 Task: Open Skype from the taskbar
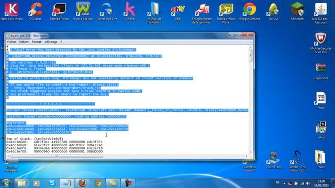pos(52,183)
